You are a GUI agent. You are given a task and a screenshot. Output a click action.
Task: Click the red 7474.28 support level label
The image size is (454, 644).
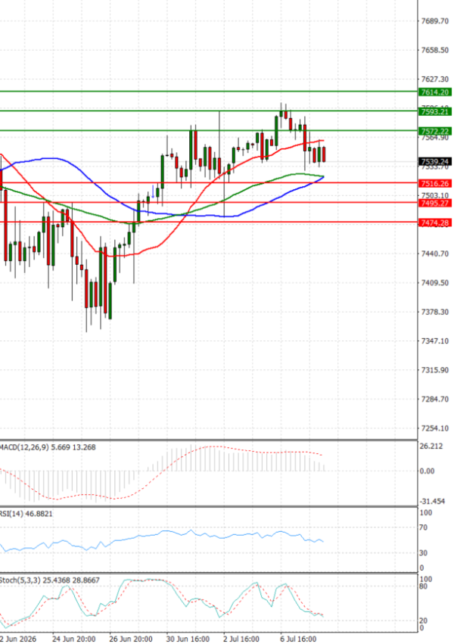click(435, 222)
